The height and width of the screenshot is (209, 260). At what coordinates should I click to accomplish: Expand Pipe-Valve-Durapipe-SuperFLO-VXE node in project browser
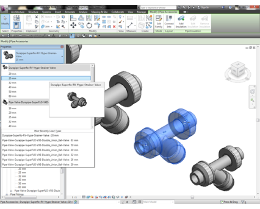[x=11, y=191]
